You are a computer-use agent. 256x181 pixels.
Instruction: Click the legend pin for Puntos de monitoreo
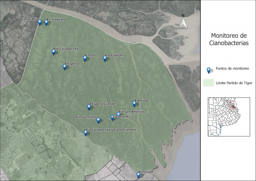pos(208,70)
